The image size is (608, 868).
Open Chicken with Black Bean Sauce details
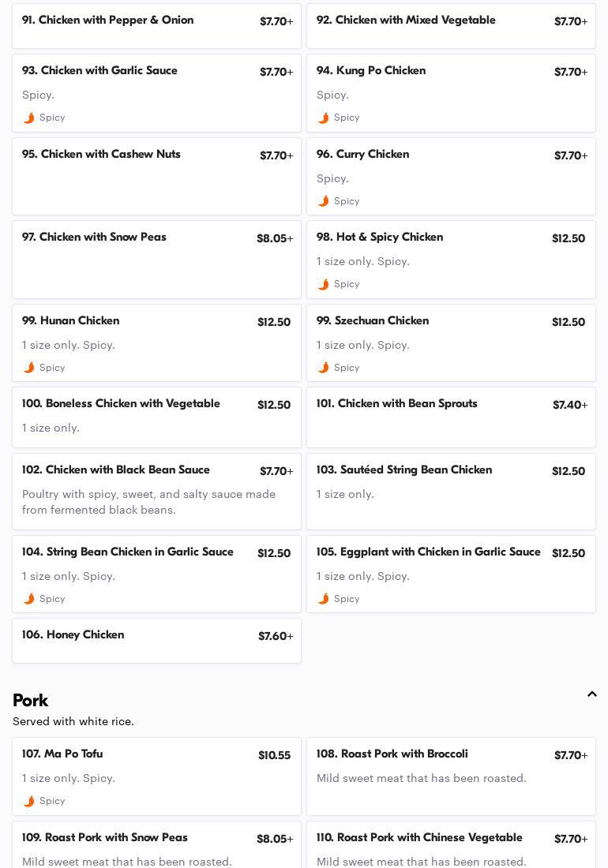(x=116, y=470)
